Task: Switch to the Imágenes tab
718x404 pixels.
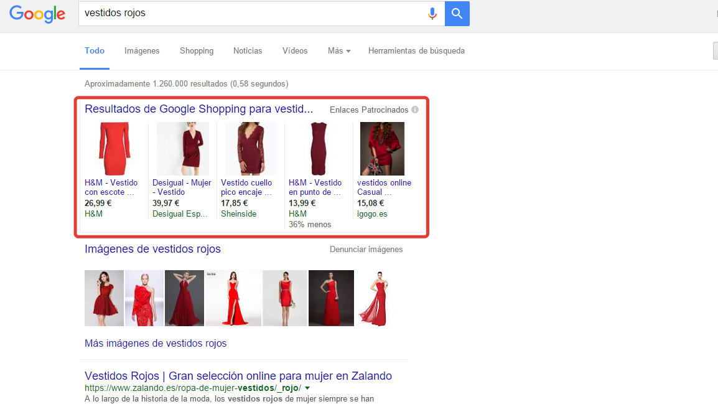Action: point(142,51)
